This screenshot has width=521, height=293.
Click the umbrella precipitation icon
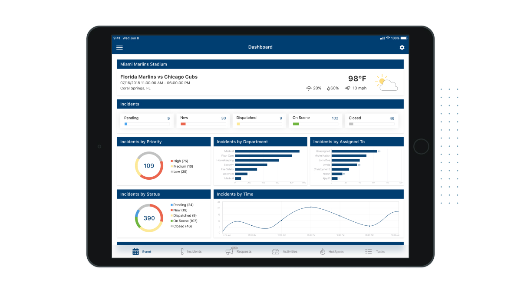[x=310, y=88]
